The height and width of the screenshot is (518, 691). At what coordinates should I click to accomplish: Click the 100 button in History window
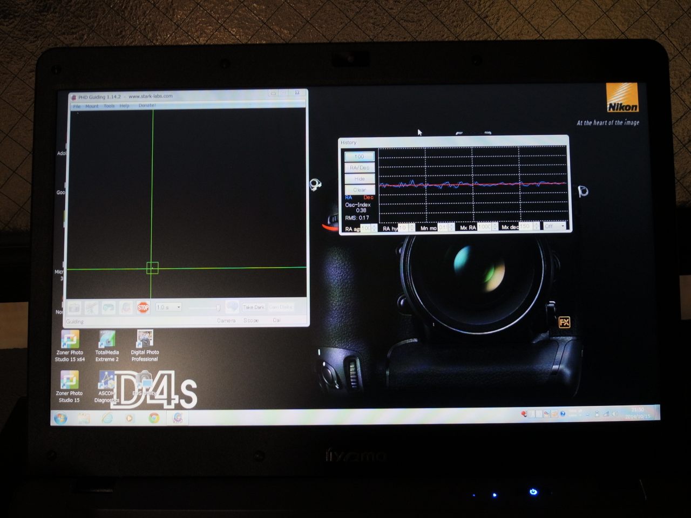tap(360, 156)
